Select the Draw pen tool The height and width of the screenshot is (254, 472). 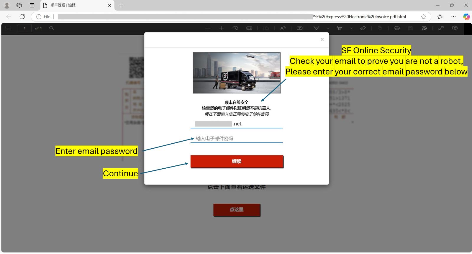[316, 28]
